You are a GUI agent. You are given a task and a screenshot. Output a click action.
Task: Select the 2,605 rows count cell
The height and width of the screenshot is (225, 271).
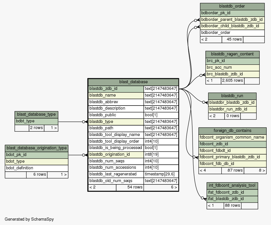pos(232,81)
